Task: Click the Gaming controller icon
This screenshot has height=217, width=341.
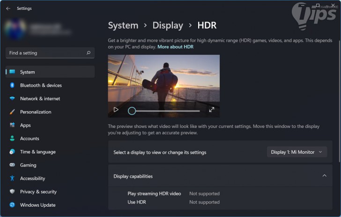Action: coord(12,165)
